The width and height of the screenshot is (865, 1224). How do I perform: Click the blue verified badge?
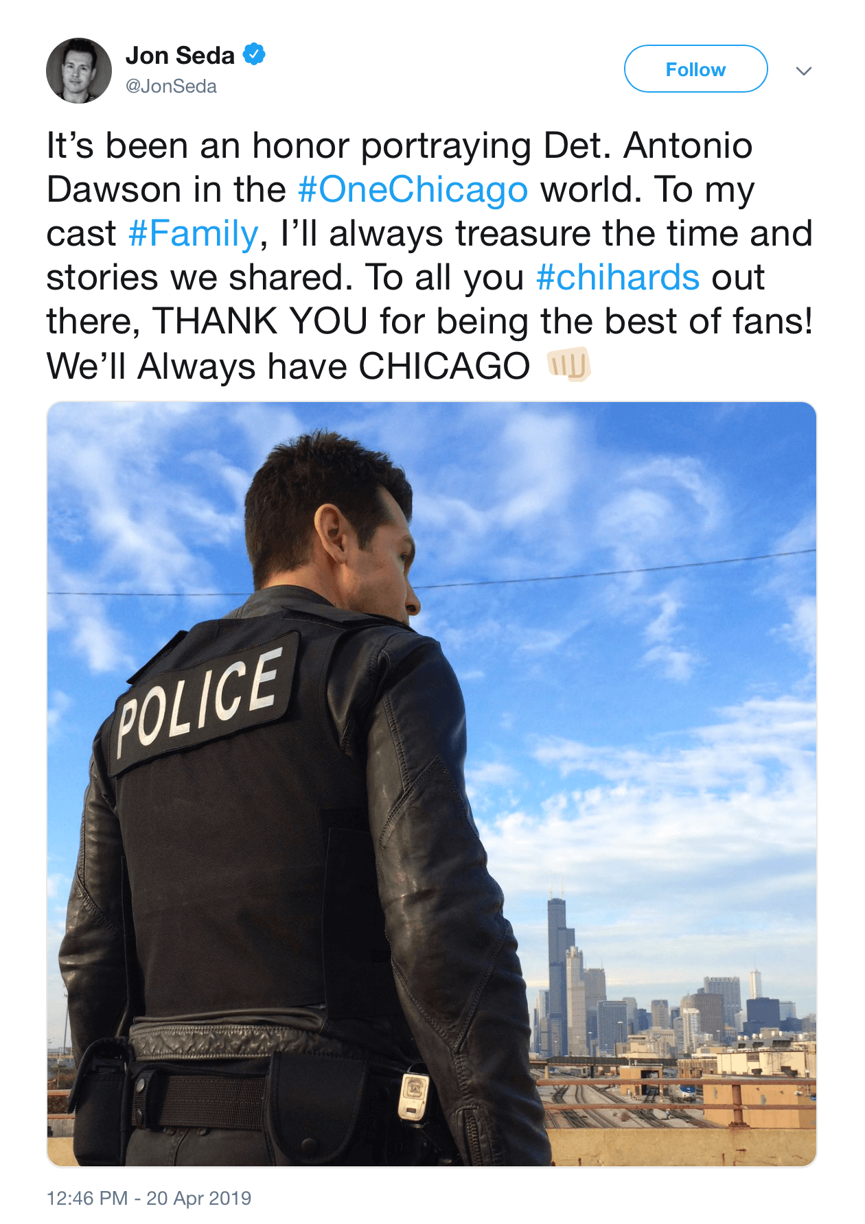(x=254, y=54)
